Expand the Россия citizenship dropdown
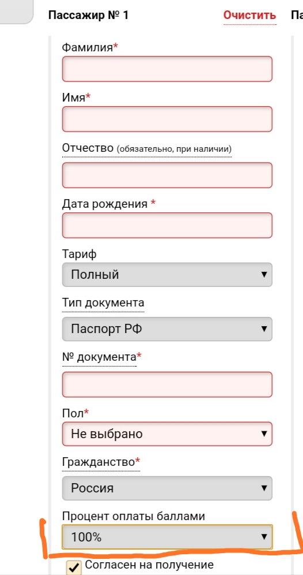The width and height of the screenshot is (303, 575). click(x=167, y=488)
